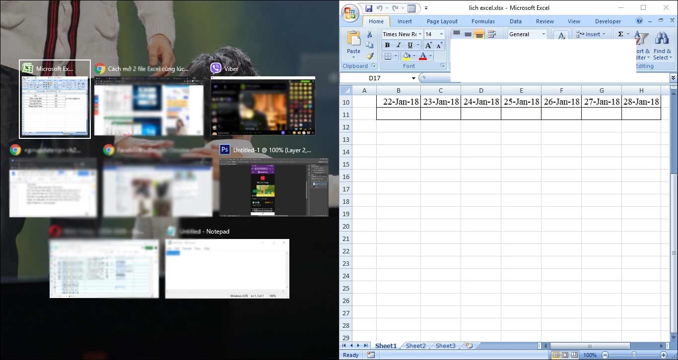Click the Insert Worksheet tab icon
Image resolution: width=678 pixels, height=360 pixels.
469,346
